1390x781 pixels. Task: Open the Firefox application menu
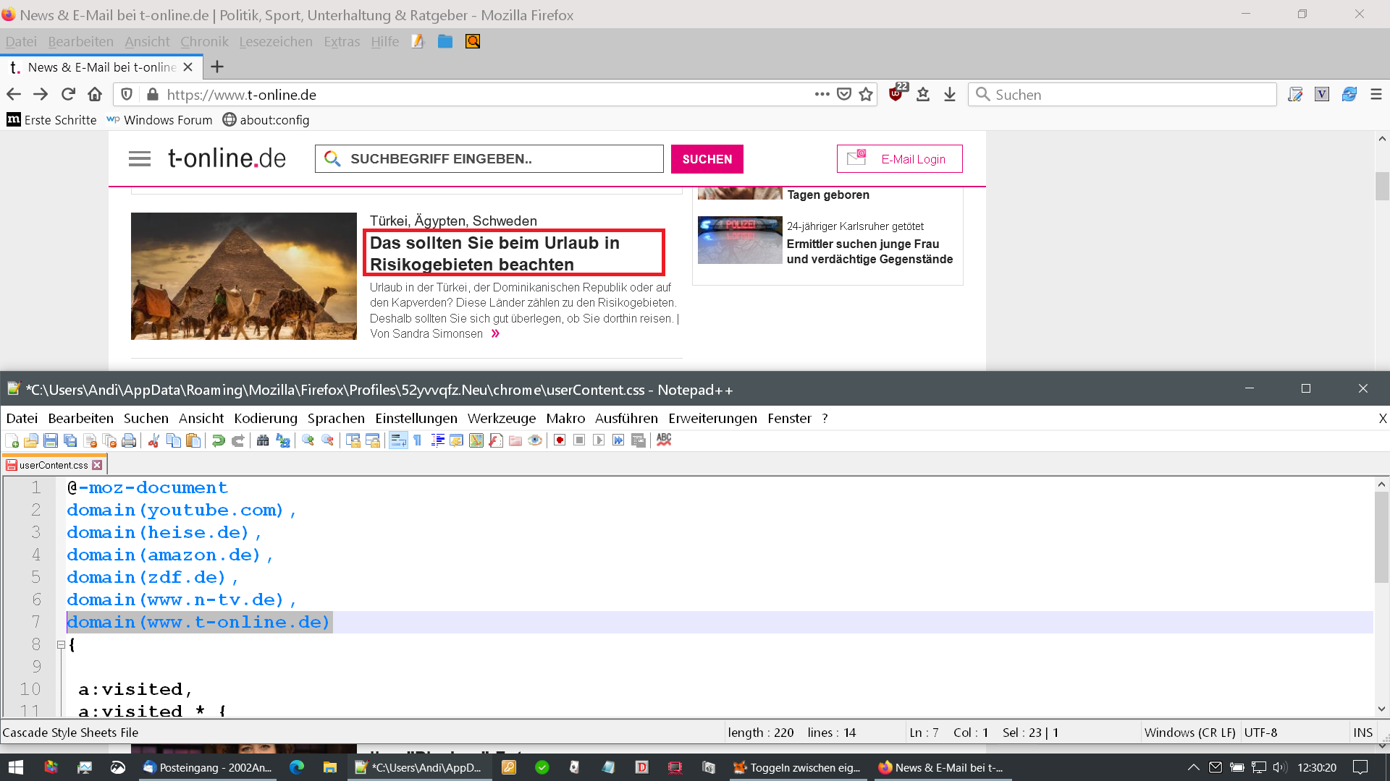(x=1376, y=95)
